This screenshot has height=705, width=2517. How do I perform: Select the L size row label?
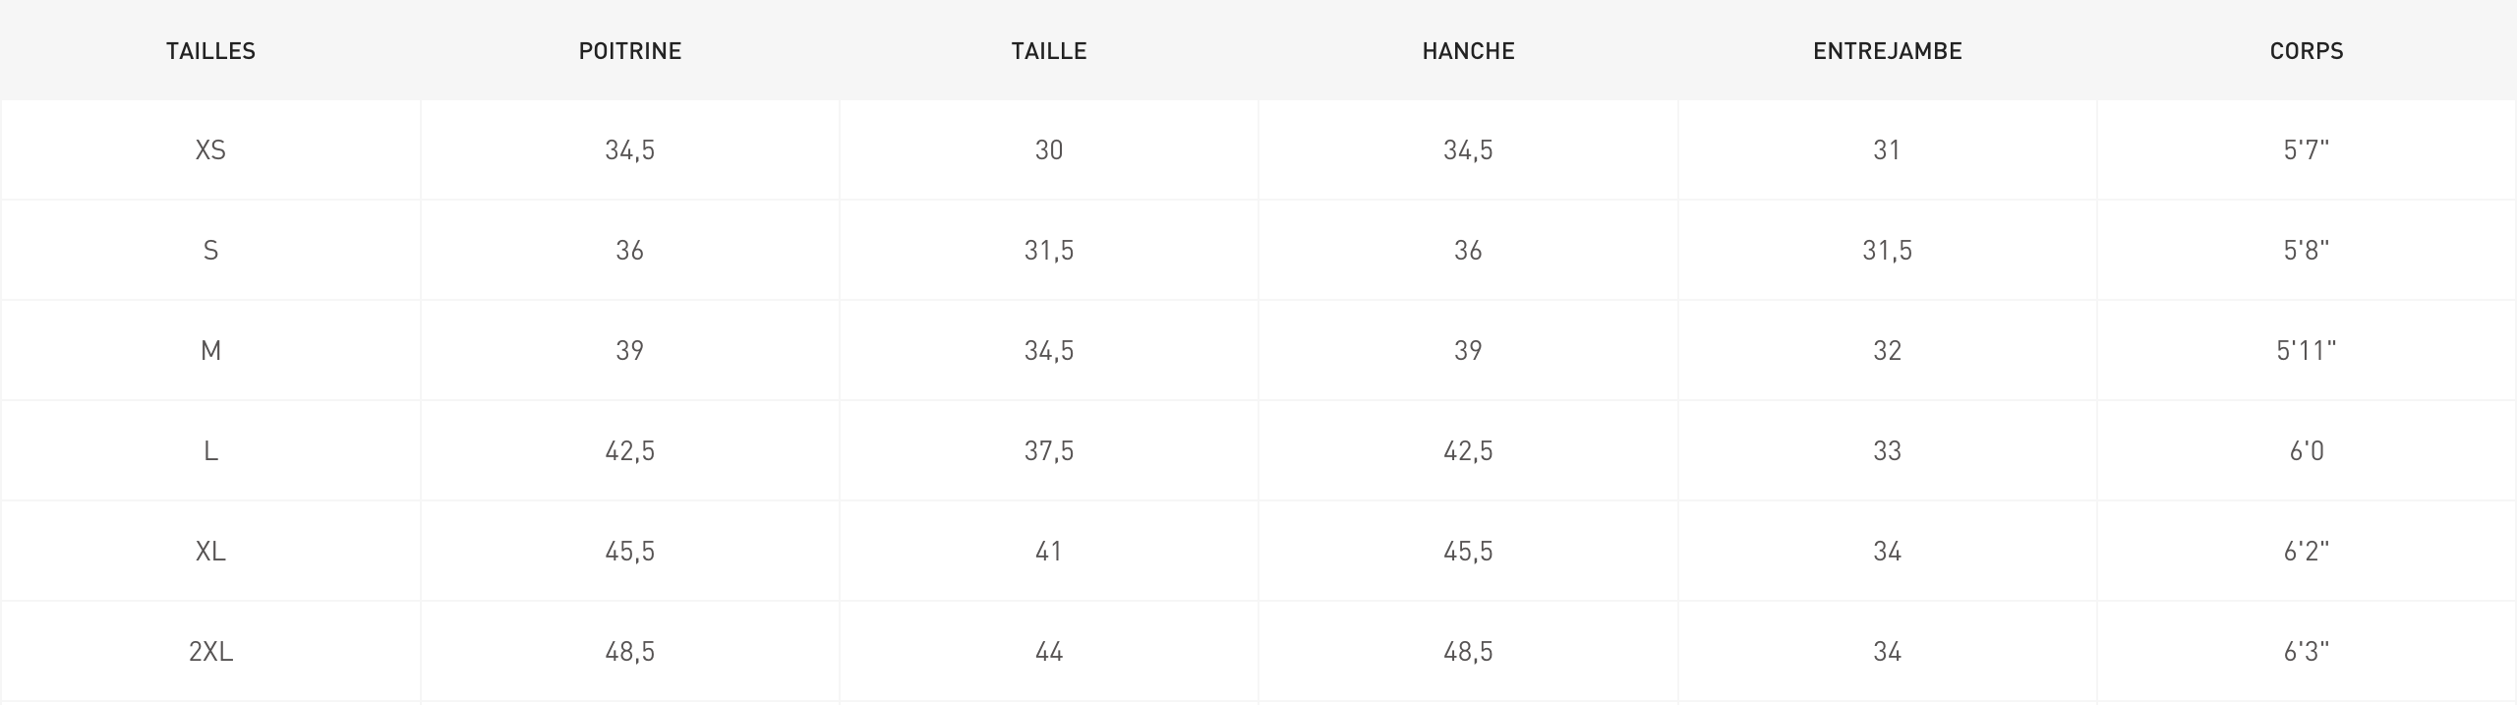210,451
